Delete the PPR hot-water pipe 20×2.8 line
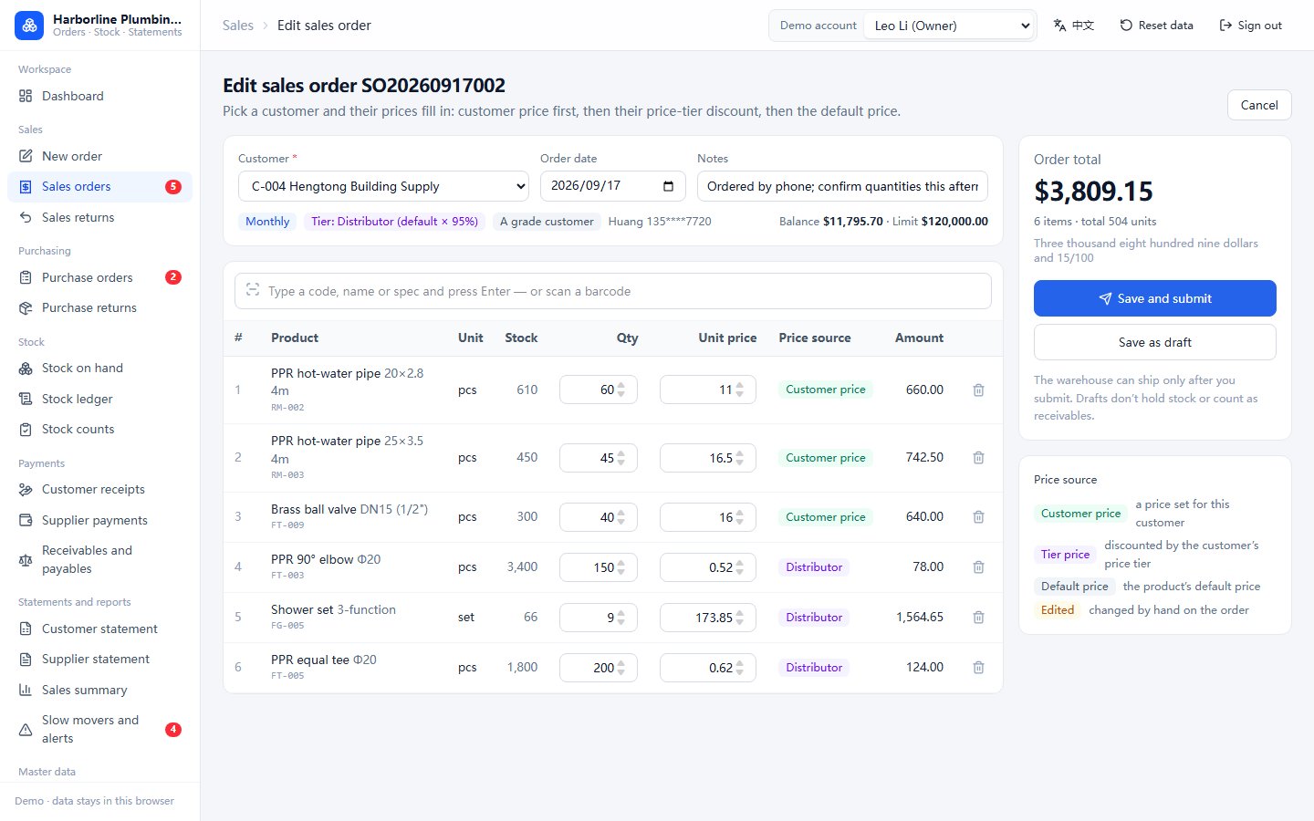The image size is (1314, 821). 978,390
